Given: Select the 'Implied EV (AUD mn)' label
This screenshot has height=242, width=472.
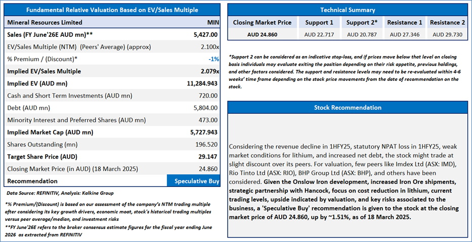Looking at the screenshot, I should click(x=37, y=83).
